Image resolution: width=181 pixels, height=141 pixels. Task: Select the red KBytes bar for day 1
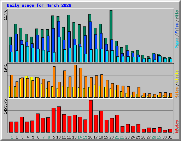(11, 127)
